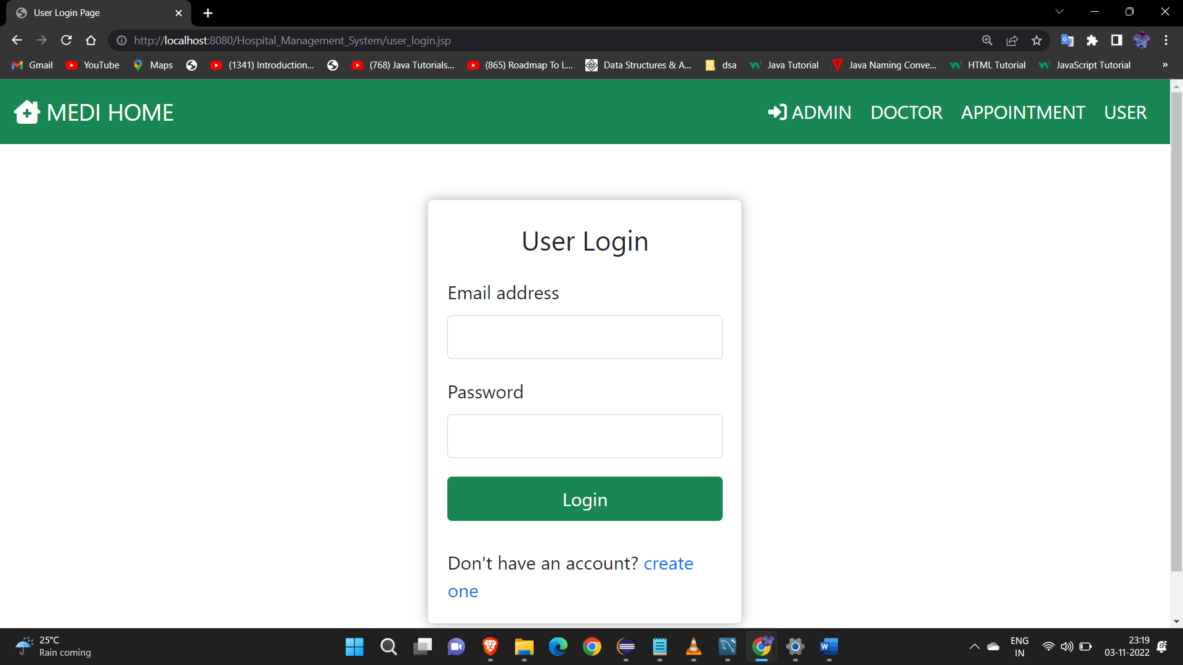This screenshot has height=665, width=1183.
Task: Reload the page with browser refresh icon
Action: click(x=67, y=40)
